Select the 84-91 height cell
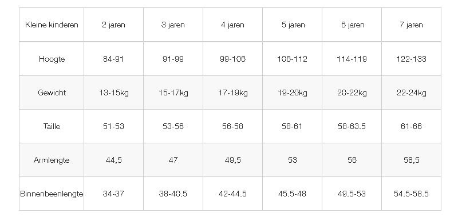 tap(113, 59)
